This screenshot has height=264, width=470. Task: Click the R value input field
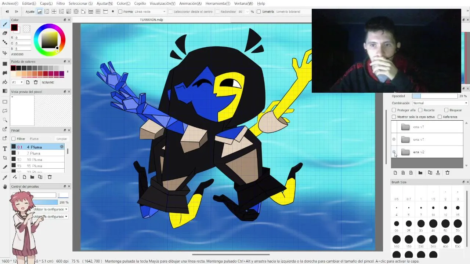point(23,38)
